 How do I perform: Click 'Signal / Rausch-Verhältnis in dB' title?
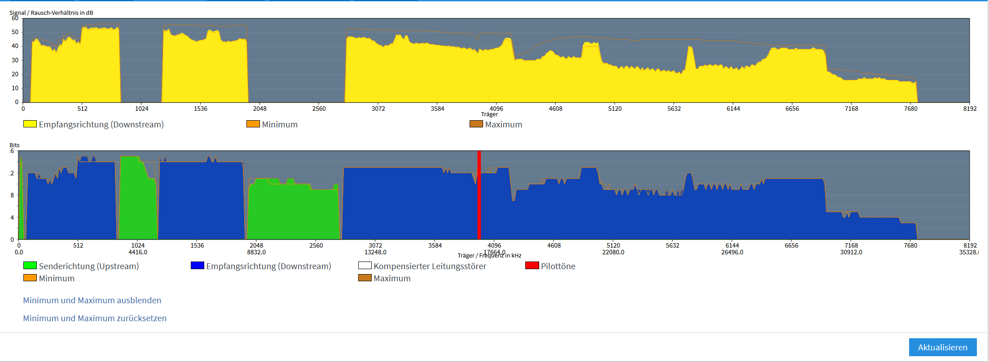tap(51, 13)
